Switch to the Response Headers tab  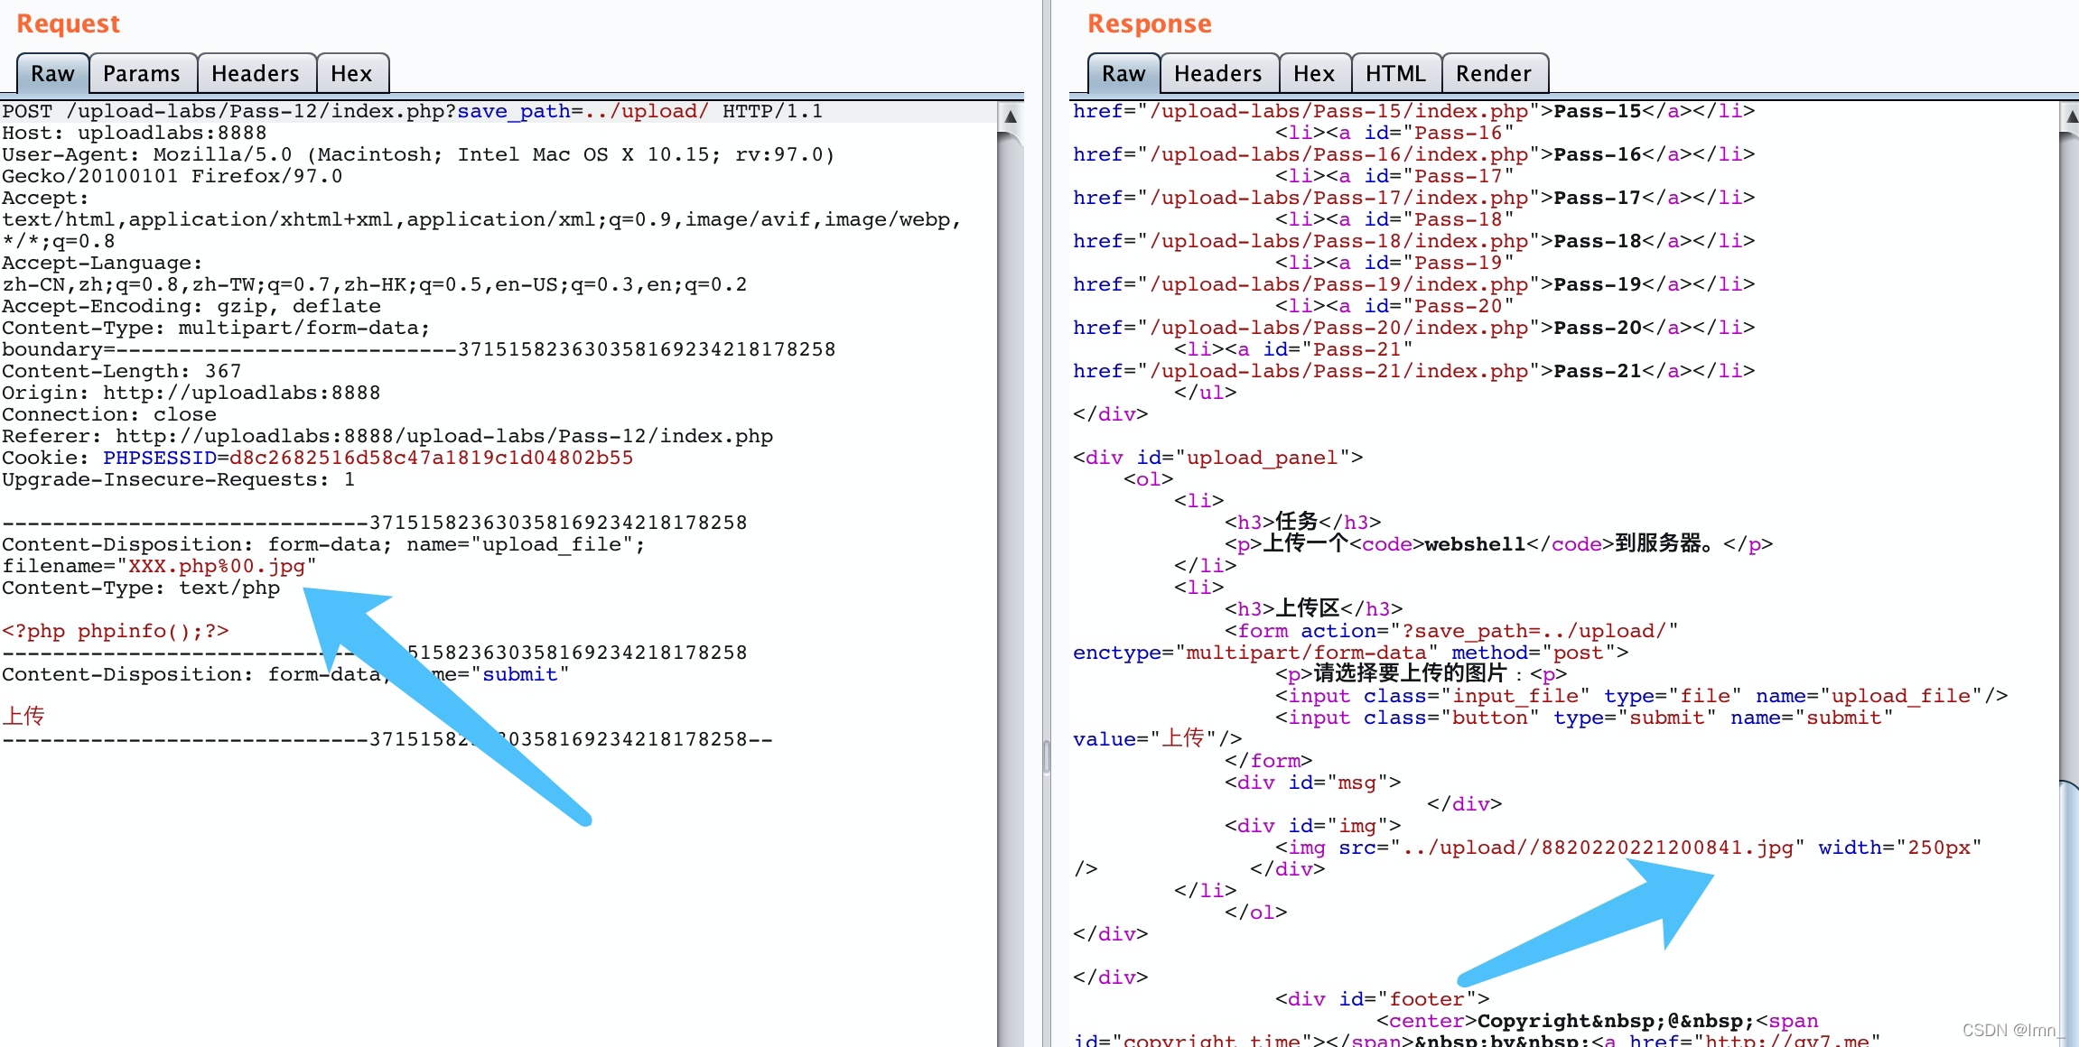tap(1218, 73)
